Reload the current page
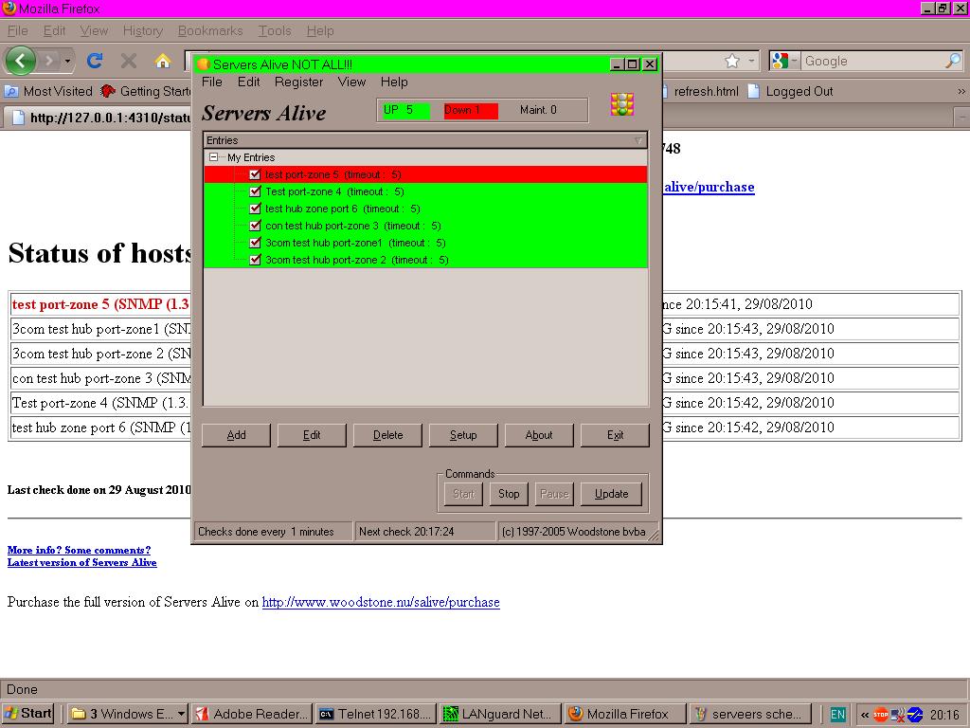Viewport: 970px width, 728px height. click(x=94, y=61)
